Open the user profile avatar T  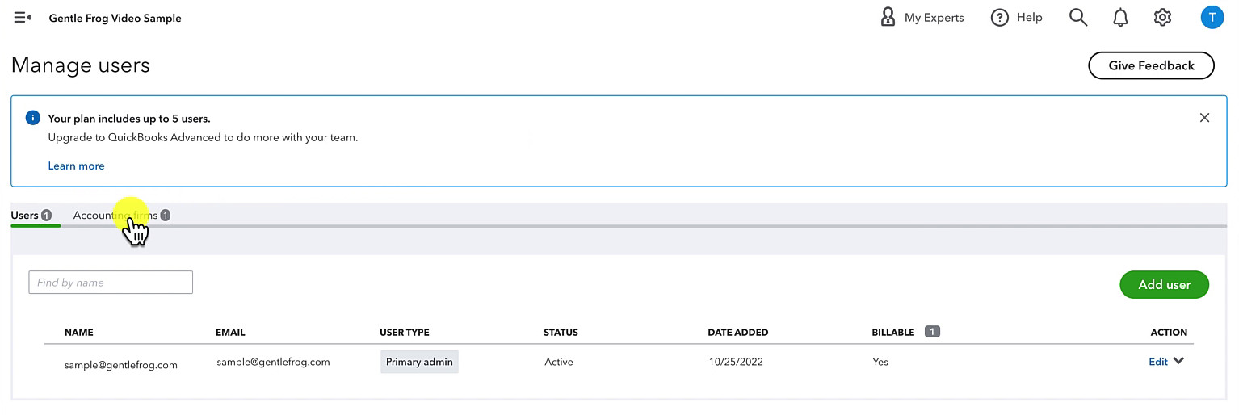pyautogui.click(x=1212, y=17)
